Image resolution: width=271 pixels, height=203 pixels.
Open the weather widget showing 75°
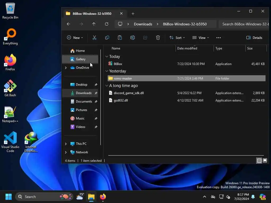(80, 197)
